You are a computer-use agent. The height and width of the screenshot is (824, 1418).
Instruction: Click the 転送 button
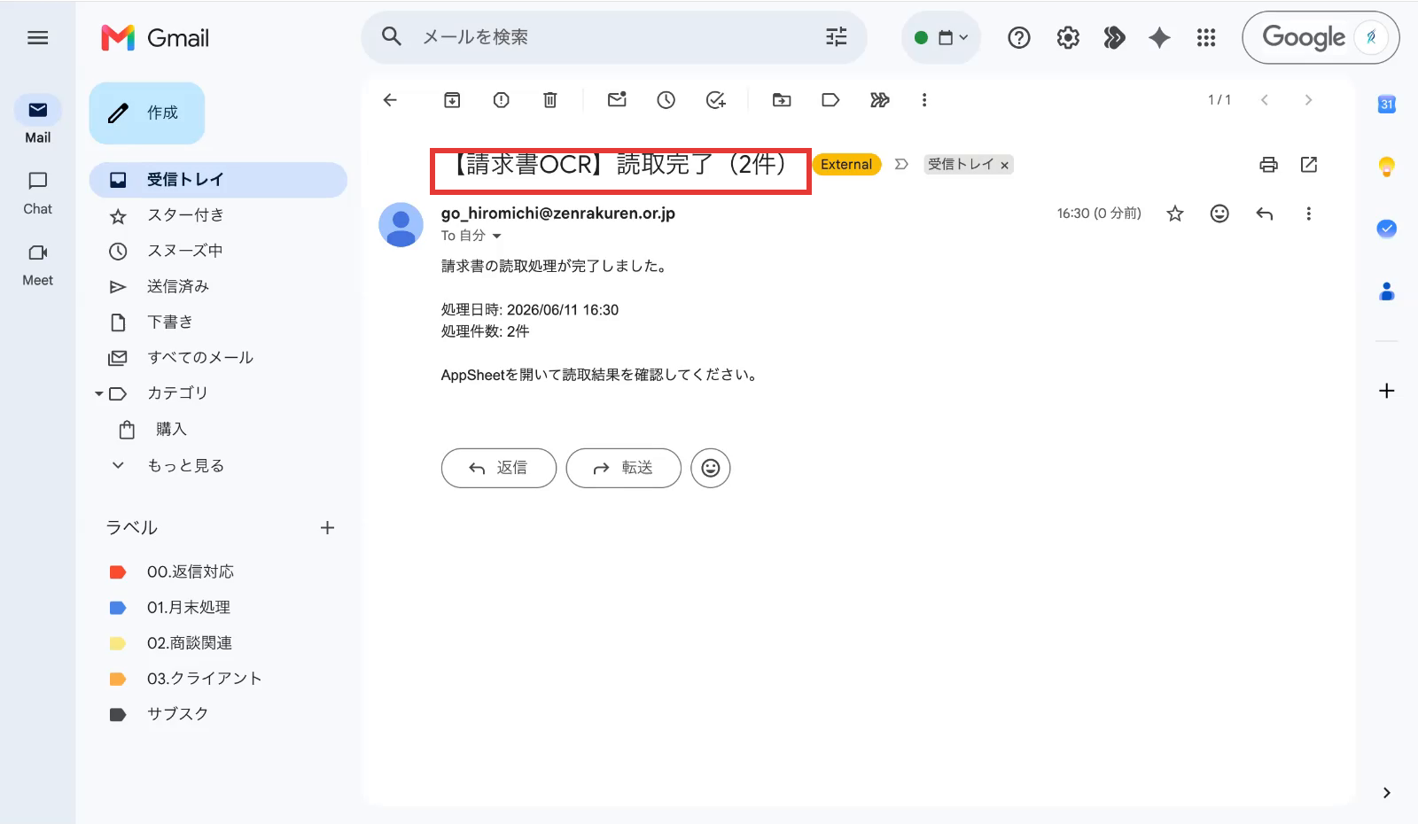click(x=624, y=468)
